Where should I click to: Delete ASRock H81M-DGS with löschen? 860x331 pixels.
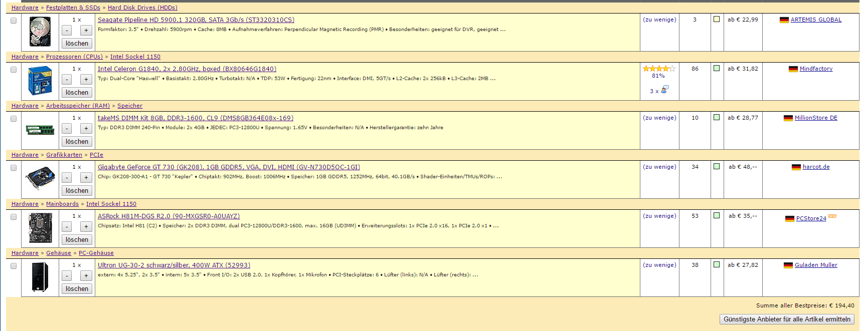[x=77, y=240]
